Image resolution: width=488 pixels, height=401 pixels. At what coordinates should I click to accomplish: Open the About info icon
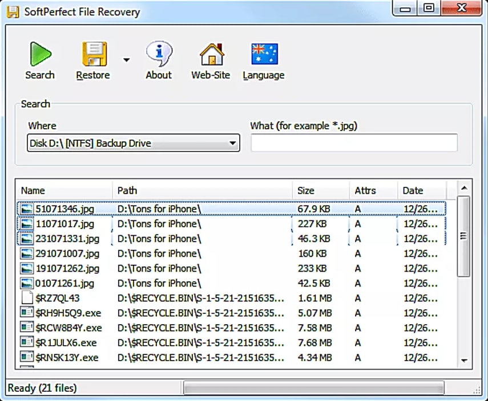pos(158,55)
